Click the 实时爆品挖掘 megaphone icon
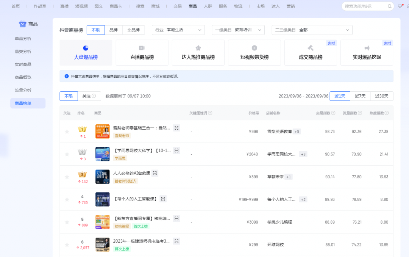The height and width of the screenshot is (257, 409). point(367,48)
